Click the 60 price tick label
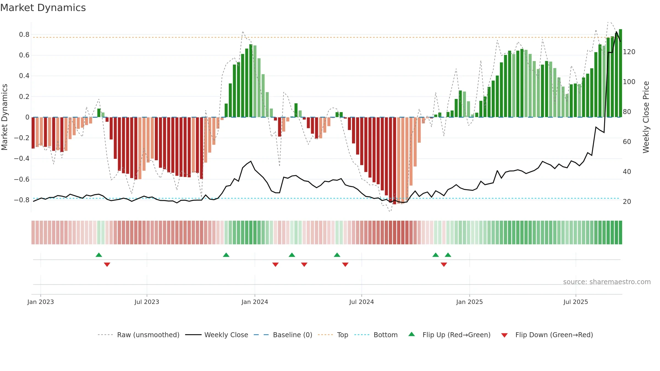This screenshot has width=660, height=371. (627, 142)
